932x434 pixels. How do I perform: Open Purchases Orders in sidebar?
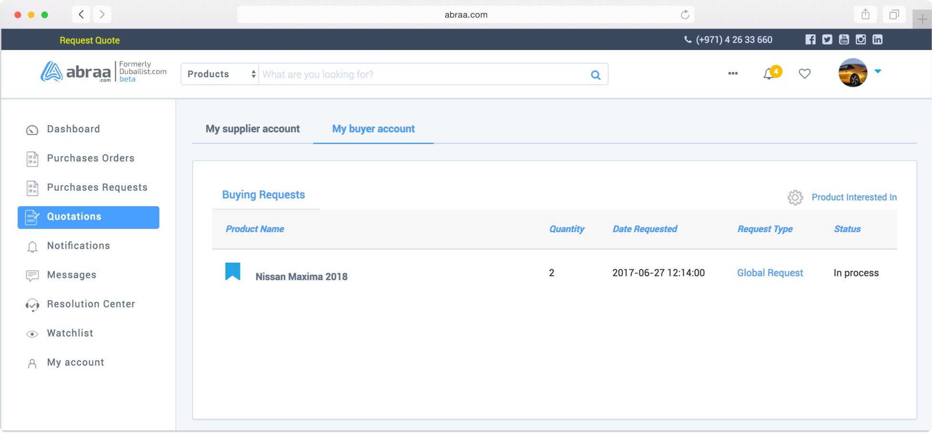(x=91, y=158)
